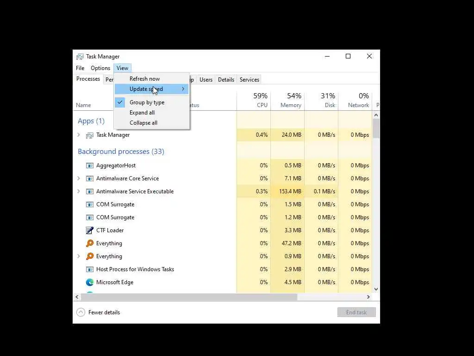Image resolution: width=474 pixels, height=356 pixels.
Task: Click the horizontal scrollbar left arrow
Action: pos(77,297)
